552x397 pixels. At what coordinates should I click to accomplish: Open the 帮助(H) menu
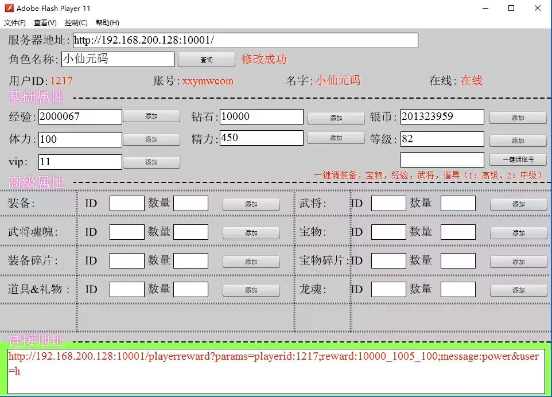point(107,23)
